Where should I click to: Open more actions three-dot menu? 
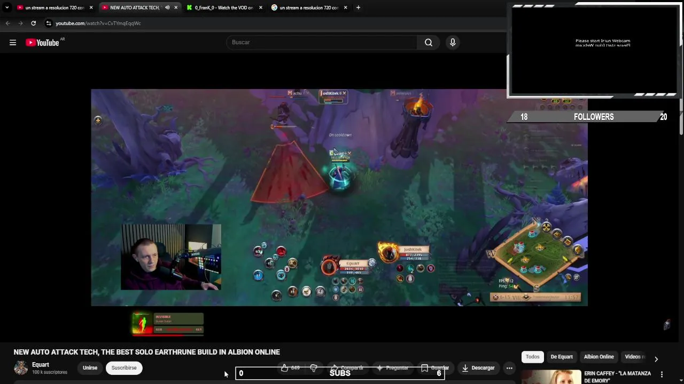(x=509, y=368)
